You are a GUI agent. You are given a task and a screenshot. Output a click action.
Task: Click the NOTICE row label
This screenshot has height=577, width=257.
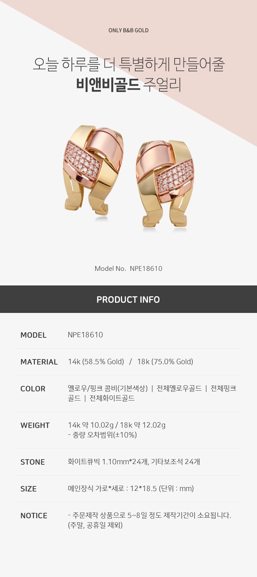[34, 516]
